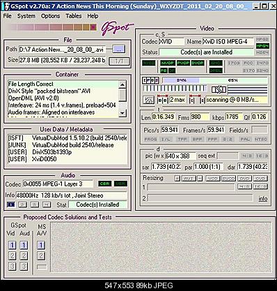Select audio stream 3 button
The height and width of the screenshot is (291, 277).
pos(35,204)
